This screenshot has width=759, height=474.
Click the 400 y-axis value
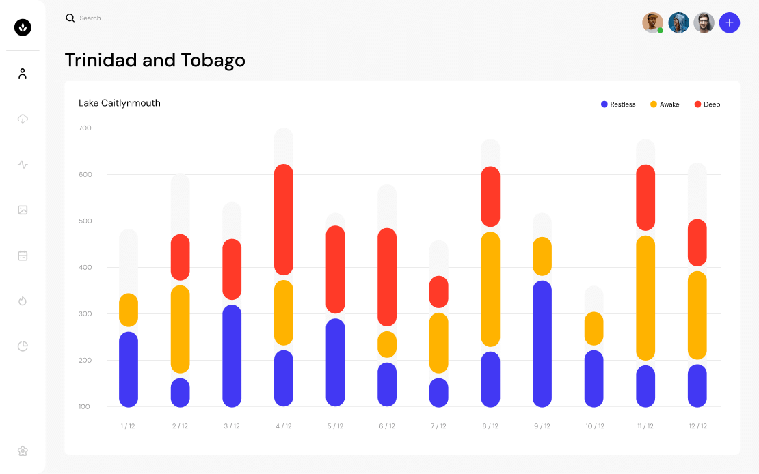pos(85,268)
